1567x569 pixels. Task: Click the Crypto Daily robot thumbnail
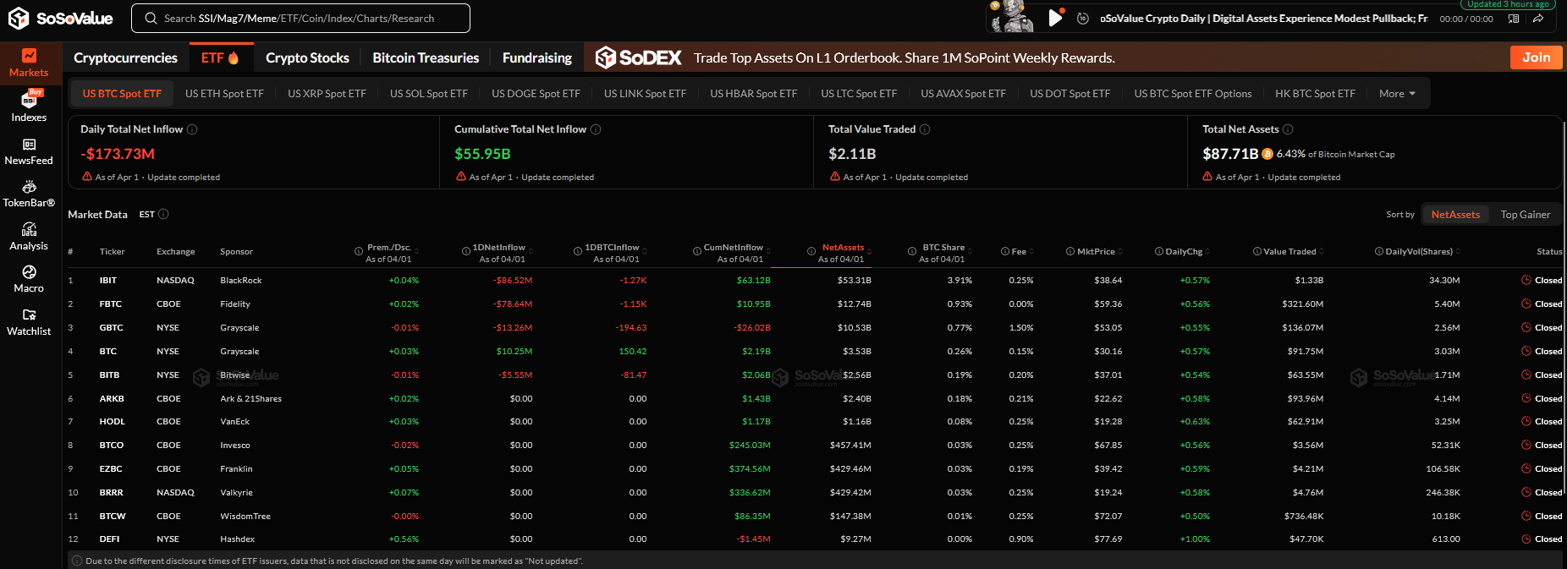(x=1012, y=17)
